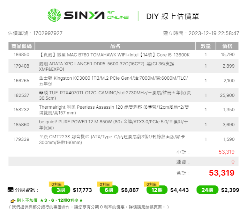Select the 24期 installment badge
The height and width of the screenshot is (217, 247).
(207, 190)
